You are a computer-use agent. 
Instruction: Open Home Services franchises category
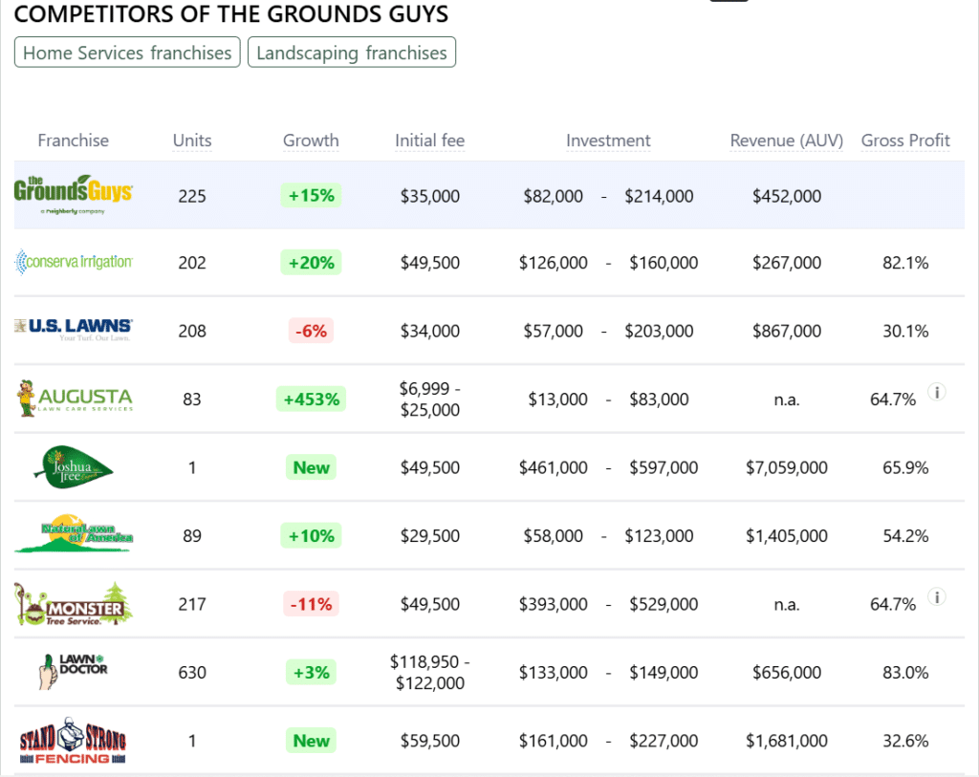pyautogui.click(x=127, y=53)
